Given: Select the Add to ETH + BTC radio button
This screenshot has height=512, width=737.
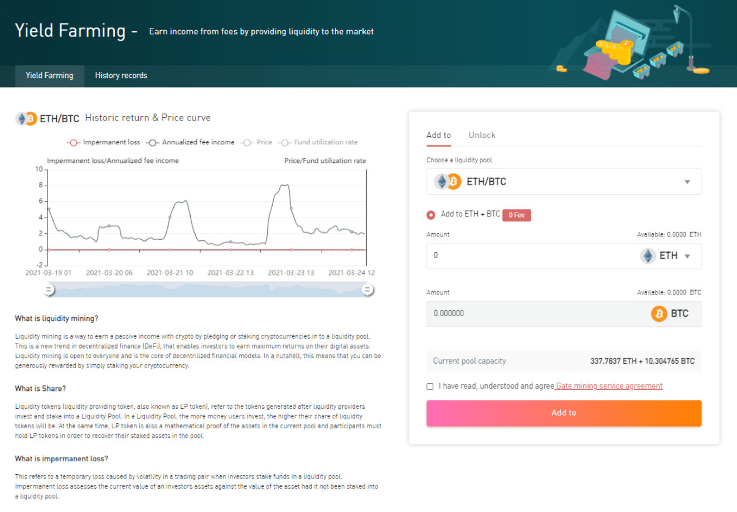Looking at the screenshot, I should [431, 215].
